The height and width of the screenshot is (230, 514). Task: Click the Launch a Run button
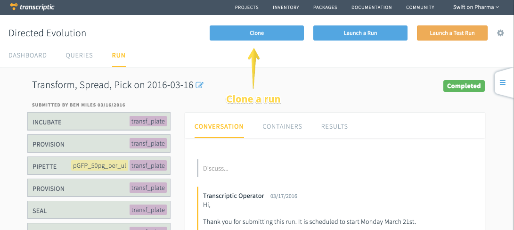[x=360, y=33]
